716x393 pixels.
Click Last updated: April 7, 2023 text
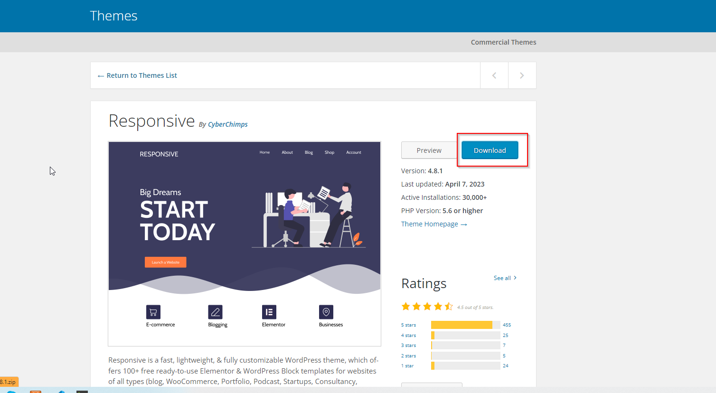pos(443,184)
